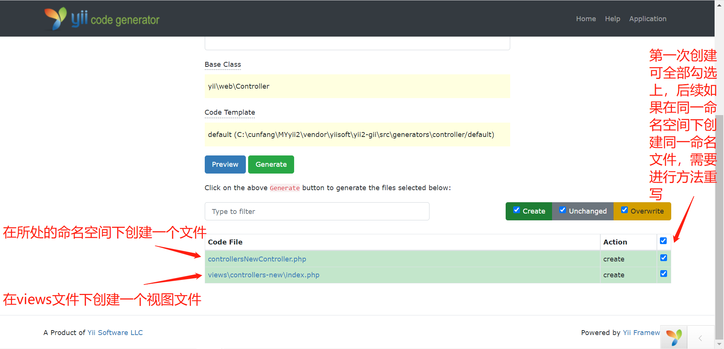Toggle the select-all checkbox in the table header

(663, 241)
